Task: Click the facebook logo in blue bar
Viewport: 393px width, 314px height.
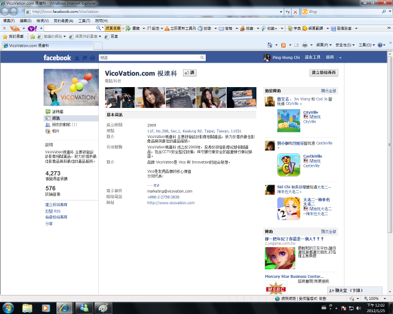Action: pyautogui.click(x=57, y=58)
